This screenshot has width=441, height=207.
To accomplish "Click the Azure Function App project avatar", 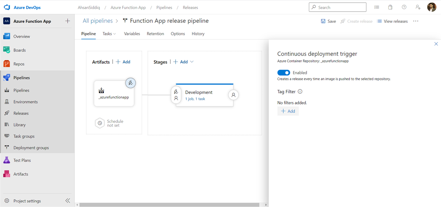I will tap(7, 22).
